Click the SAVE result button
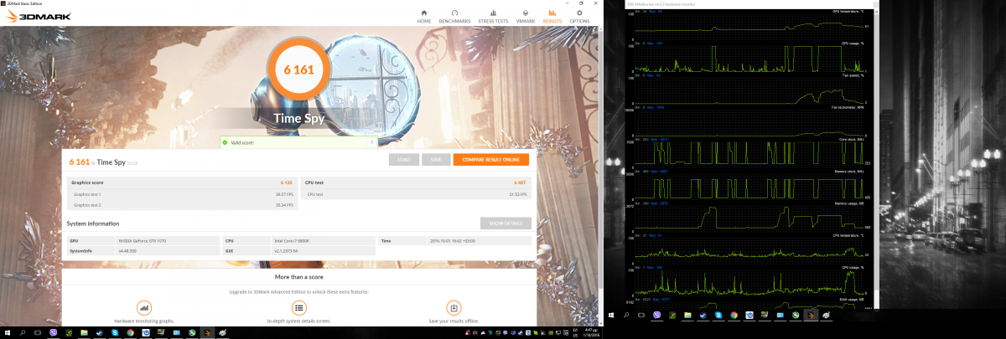Image resolution: width=1006 pixels, height=339 pixels. tap(435, 160)
